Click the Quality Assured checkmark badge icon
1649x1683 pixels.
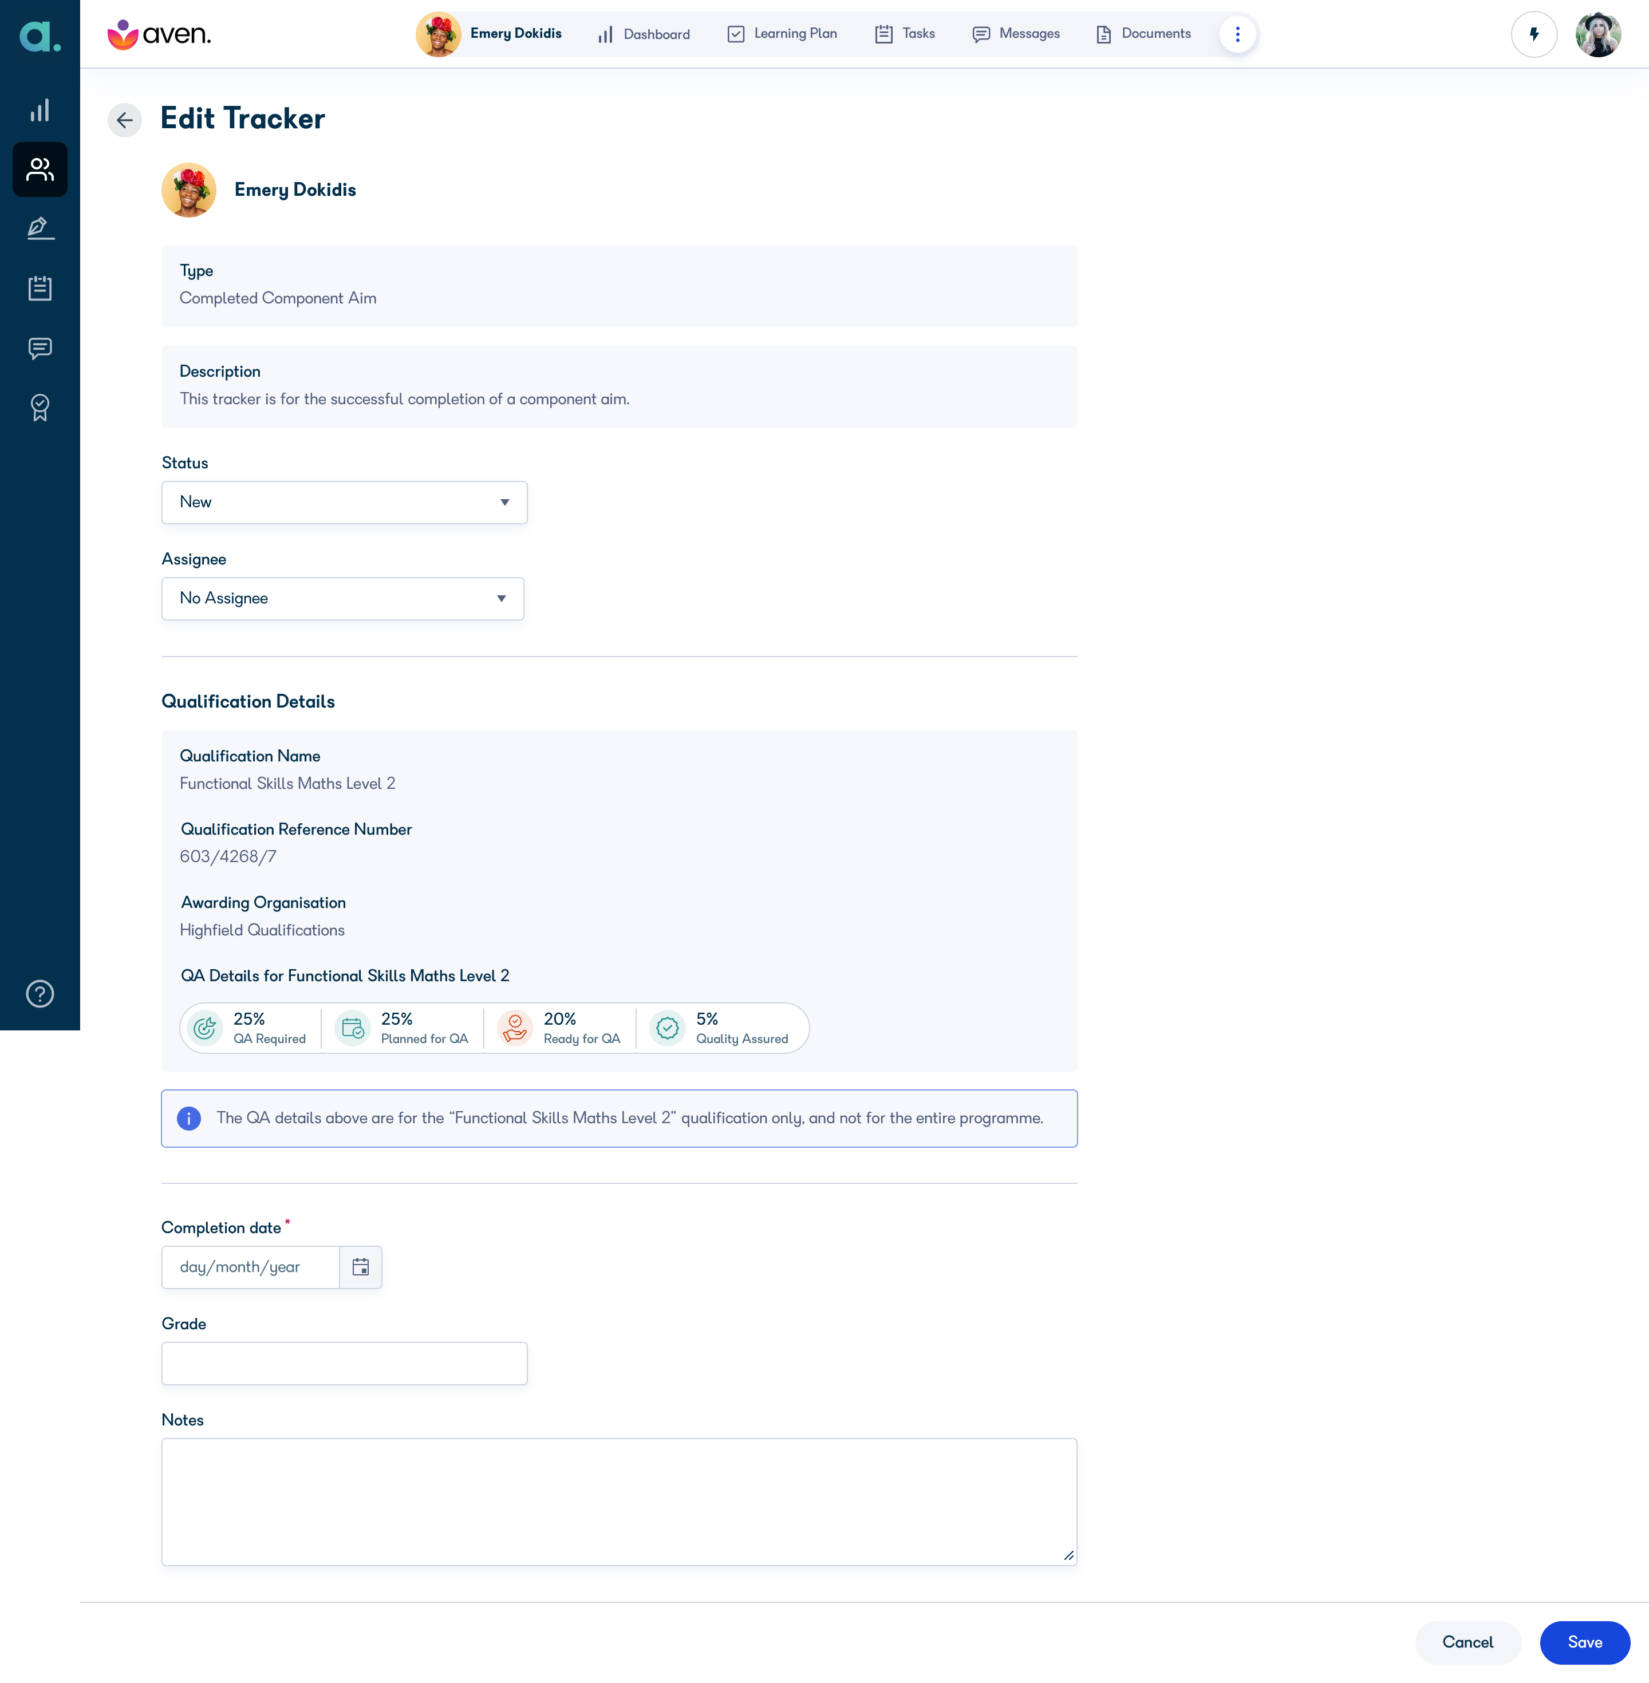668,1028
